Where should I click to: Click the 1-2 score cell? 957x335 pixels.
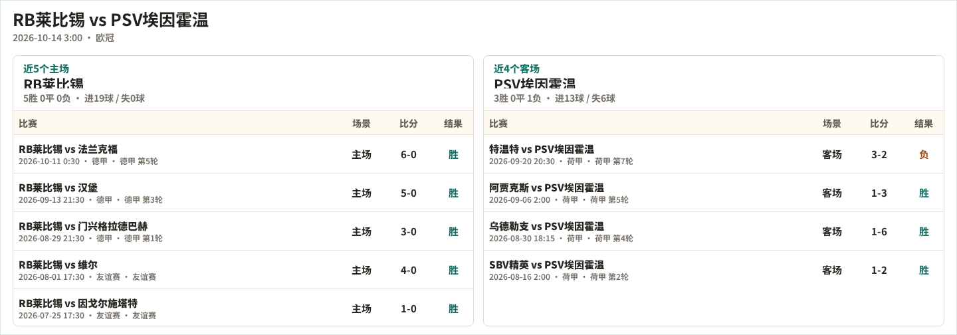[879, 271]
